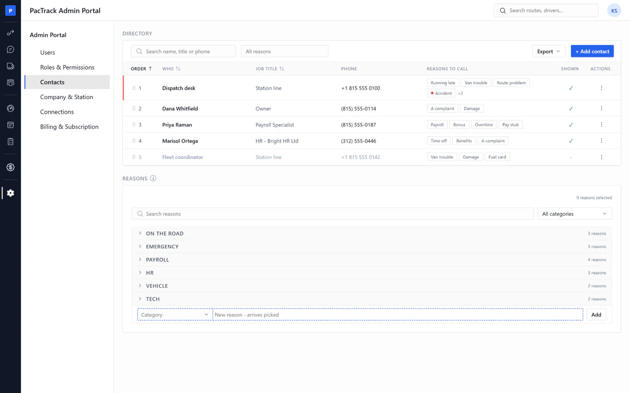Expand the EMERGENCY group
The image size is (630, 393).
tap(372, 247)
